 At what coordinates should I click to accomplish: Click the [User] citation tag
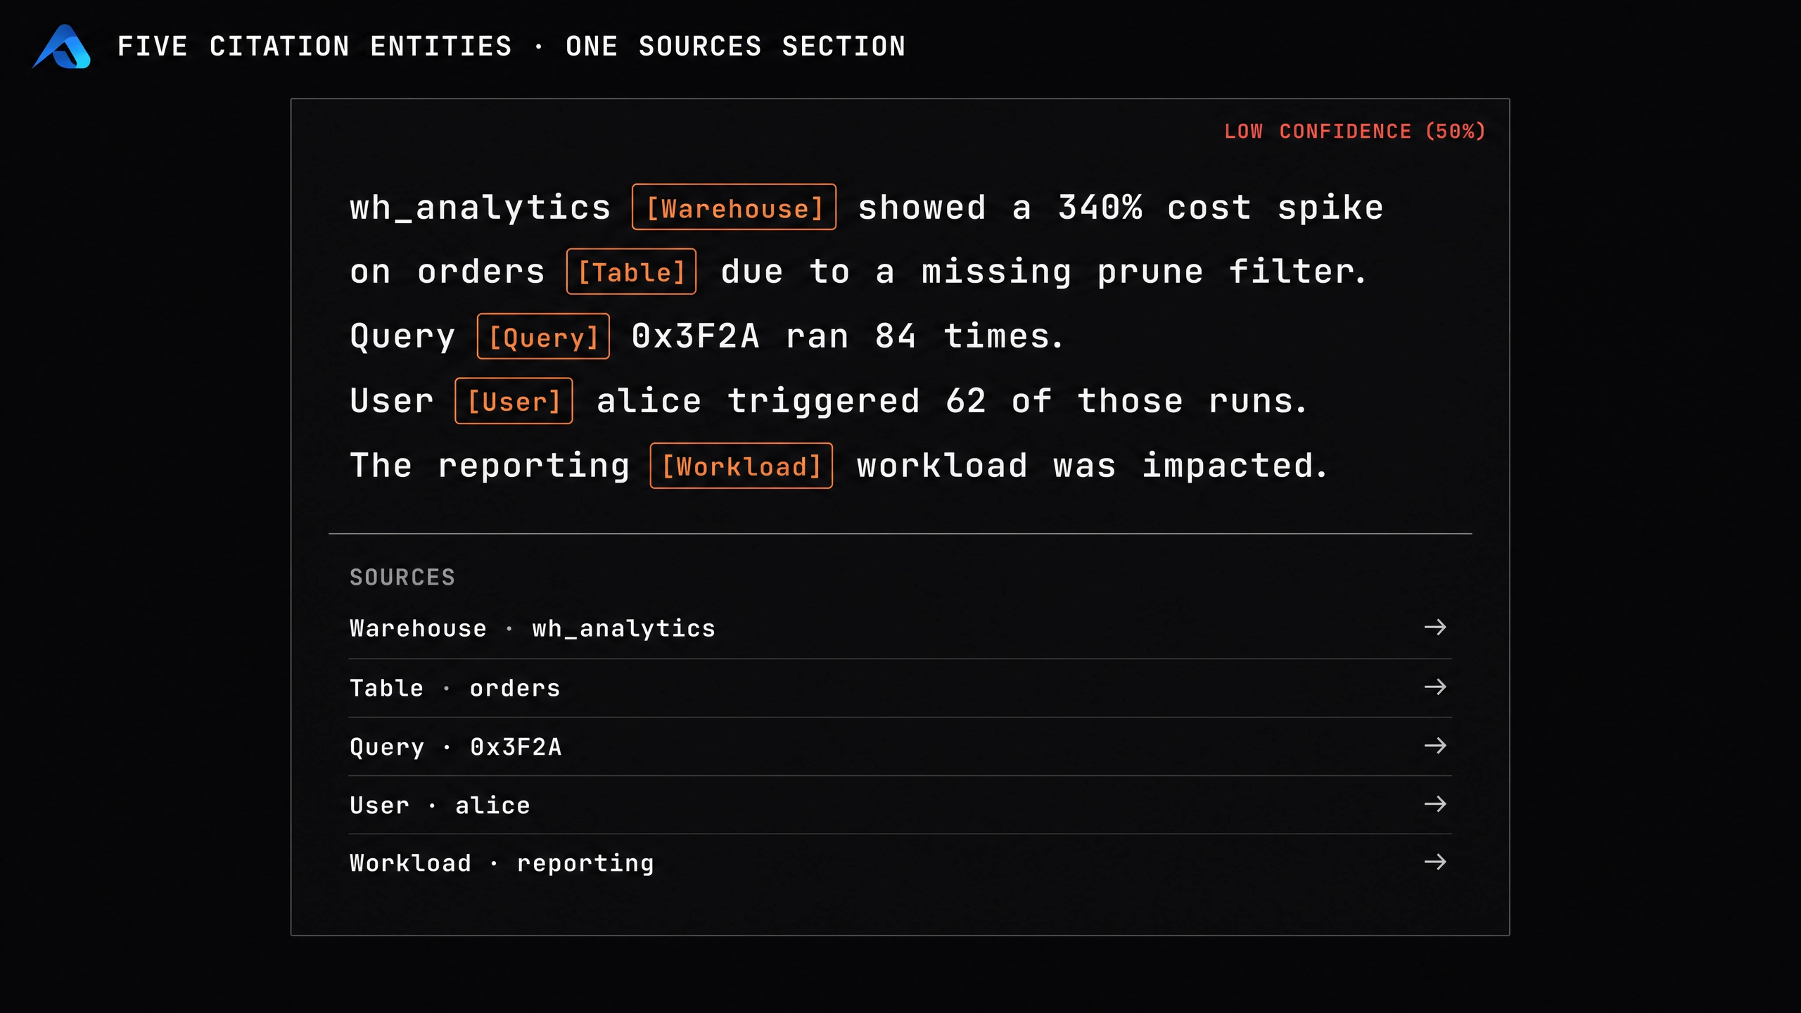tap(514, 401)
